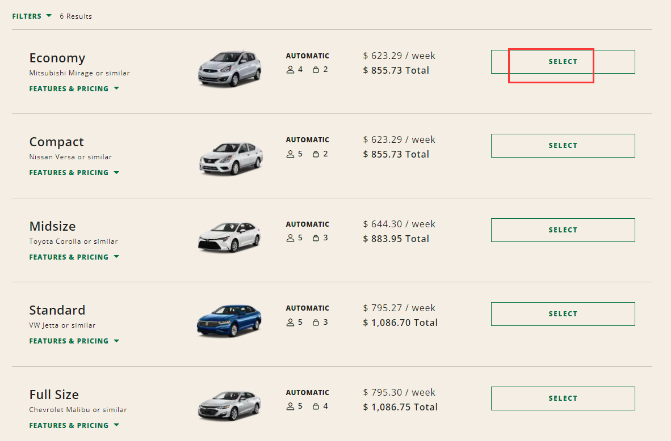Click the passenger icon for Midsize
671x441 pixels.
pos(291,238)
